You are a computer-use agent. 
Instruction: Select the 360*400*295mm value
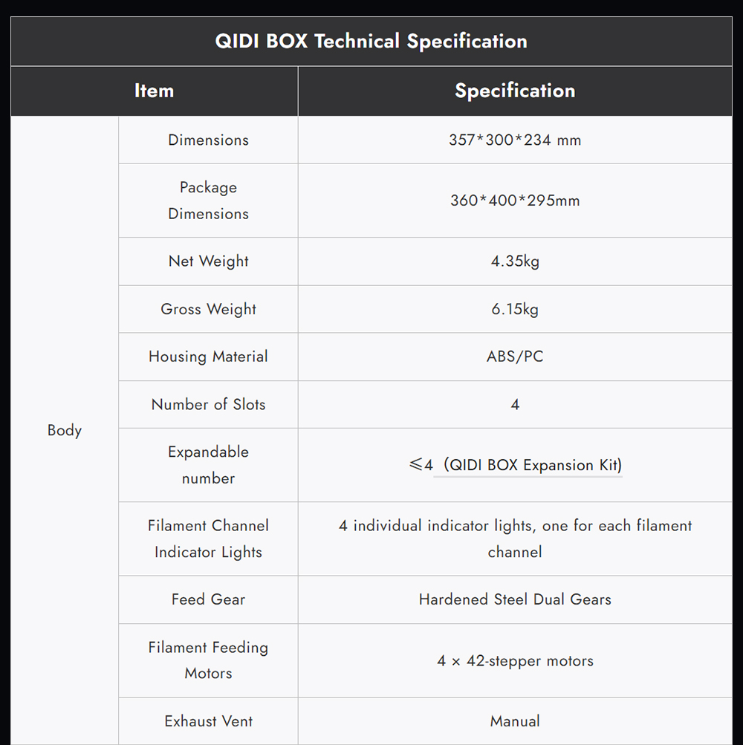pos(514,201)
